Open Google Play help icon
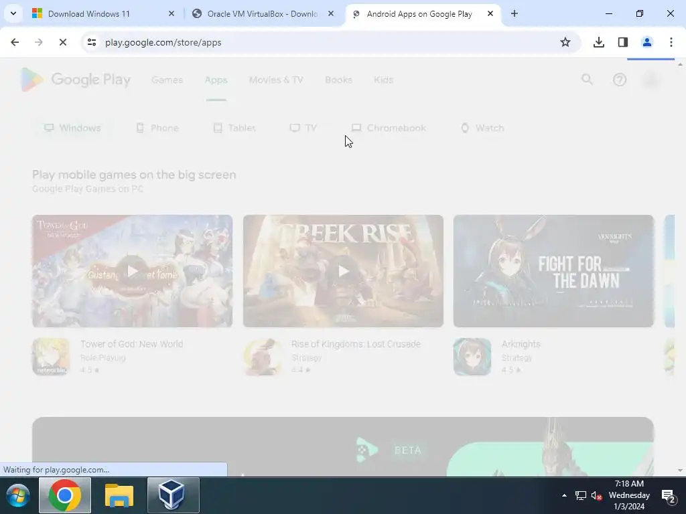This screenshot has height=514, width=686. 620,80
